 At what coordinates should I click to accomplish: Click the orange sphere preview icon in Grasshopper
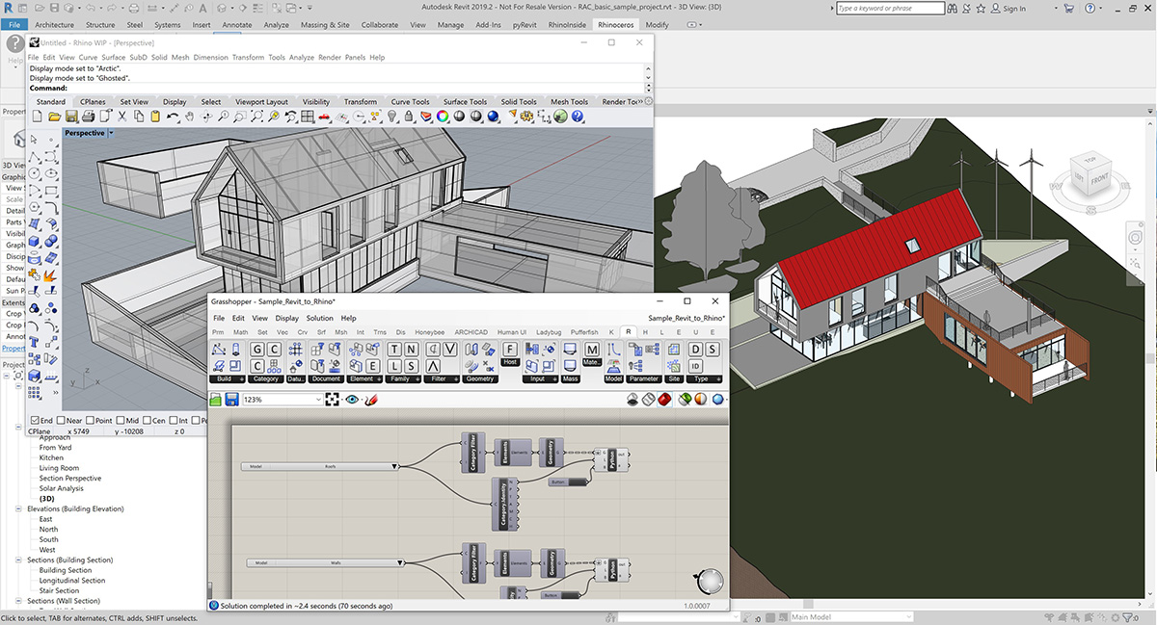[700, 400]
